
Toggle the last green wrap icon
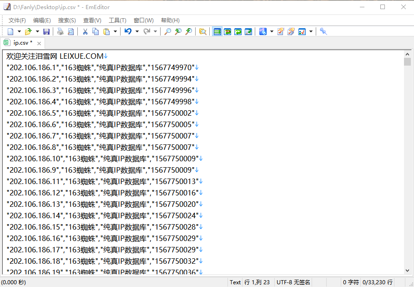[248, 31]
